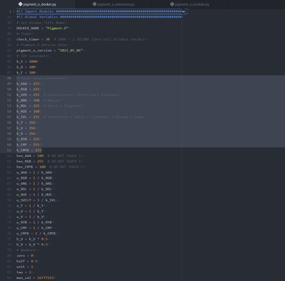Click the 'k_V = 256' line
The width and height of the screenshot is (285, 281).
[x=26, y=133]
